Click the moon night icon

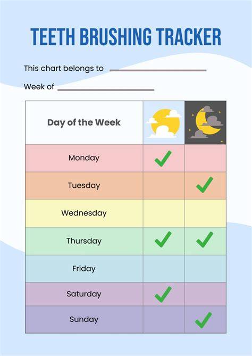pyautogui.click(x=206, y=122)
